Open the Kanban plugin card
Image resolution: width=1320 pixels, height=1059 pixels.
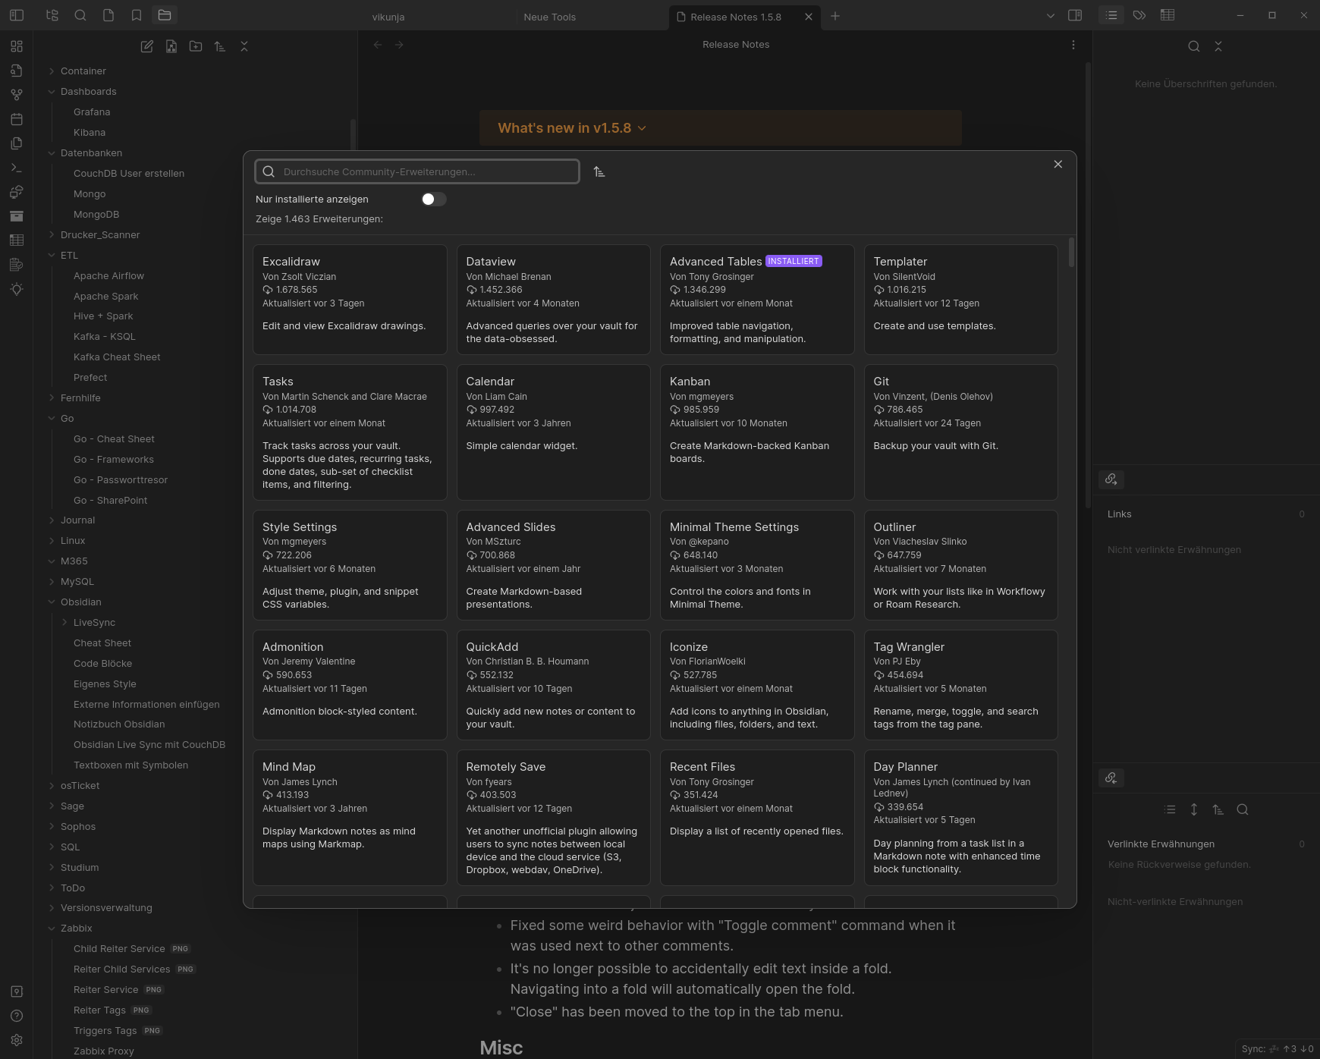pos(757,432)
